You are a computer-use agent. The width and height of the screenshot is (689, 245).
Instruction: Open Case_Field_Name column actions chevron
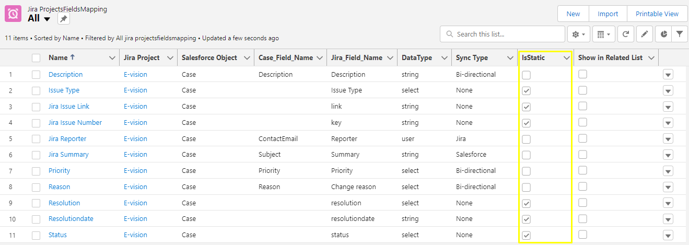coord(320,58)
